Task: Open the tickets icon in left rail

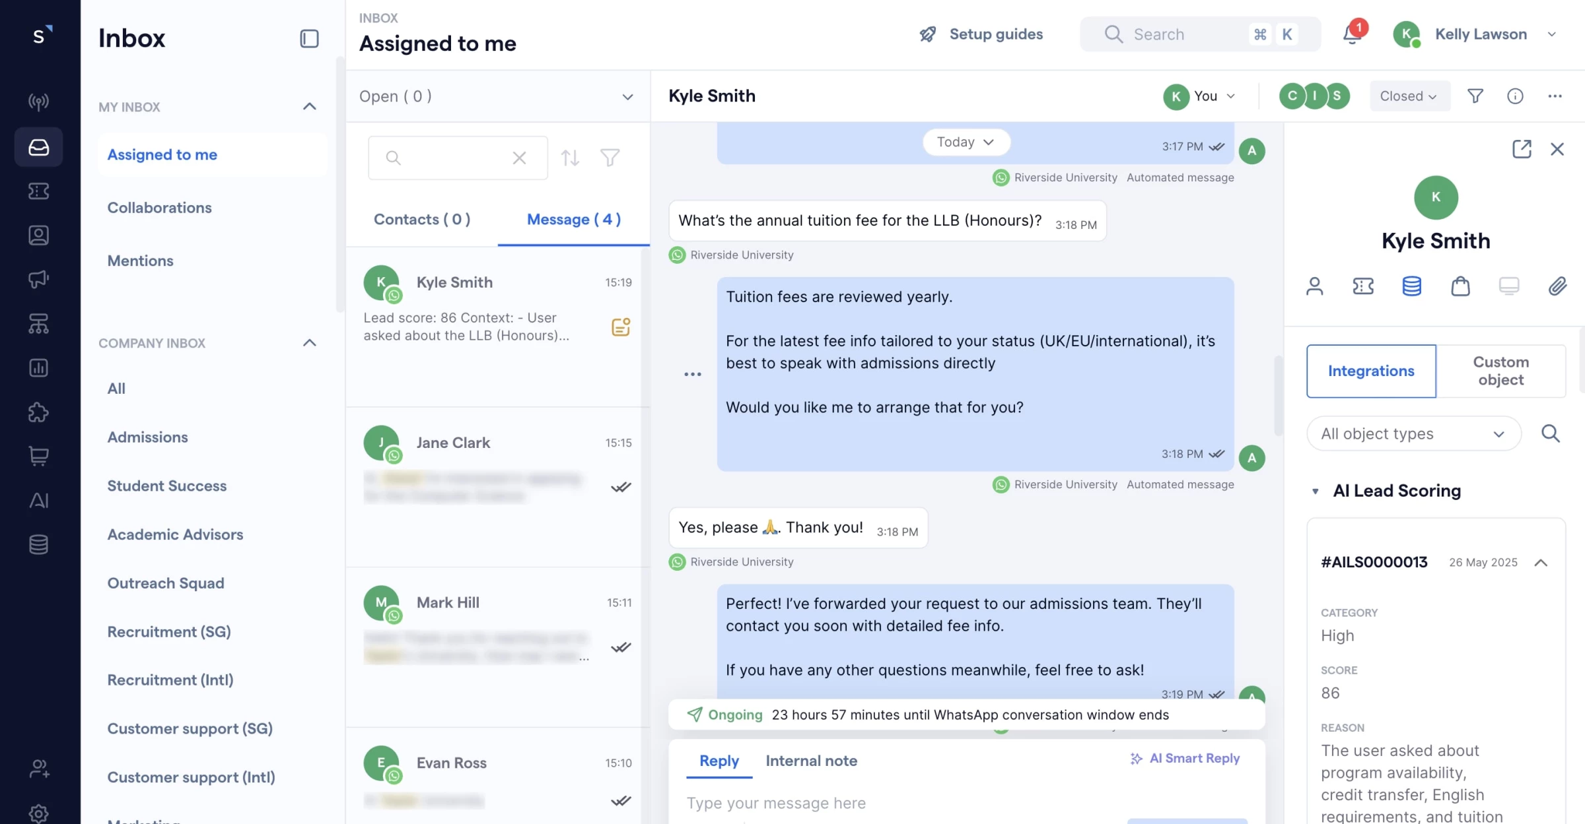Action: tap(38, 191)
